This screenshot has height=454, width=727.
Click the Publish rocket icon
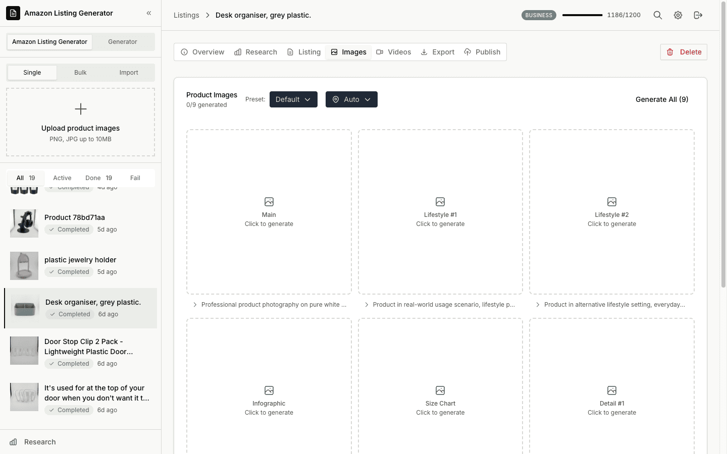(467, 51)
